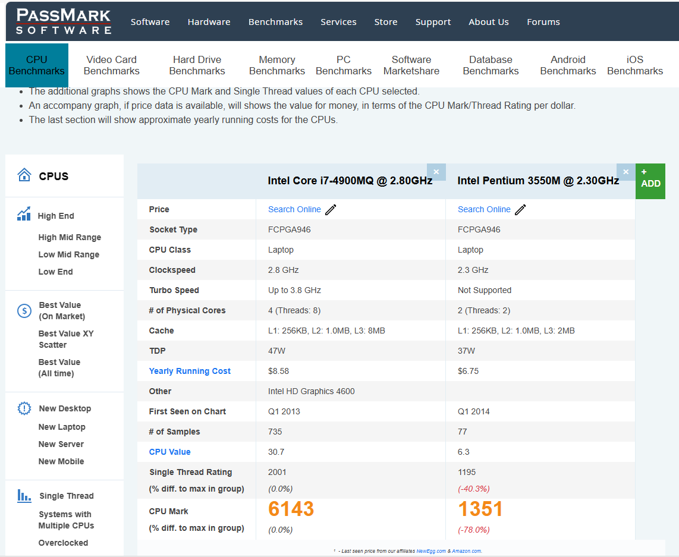Switch to Memory Benchmarks tab

pos(277,65)
